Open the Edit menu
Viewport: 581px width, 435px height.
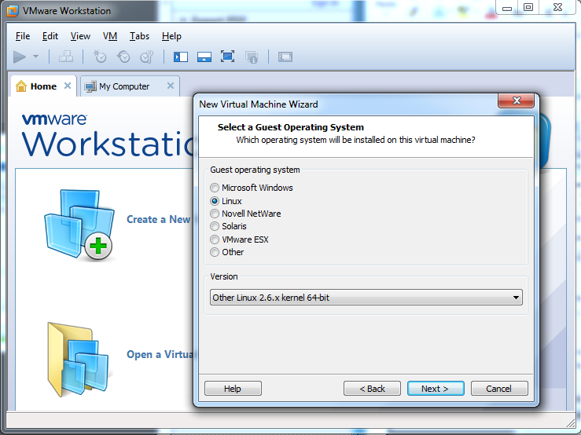50,36
